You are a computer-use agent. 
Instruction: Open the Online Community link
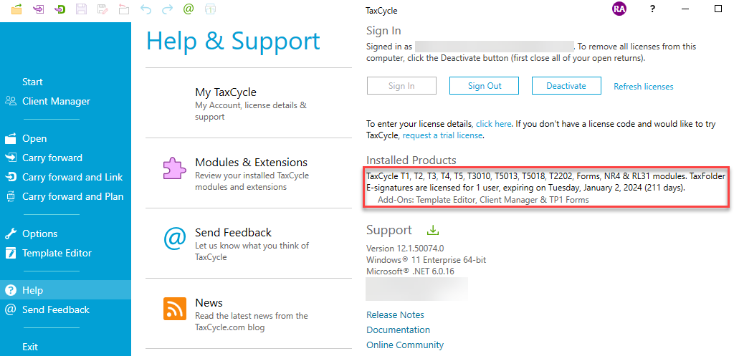[405, 345]
